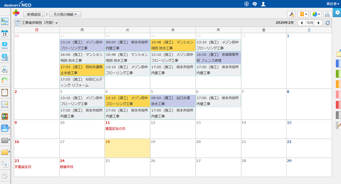Jump to current month with 今月 button
The height and width of the screenshot is (184, 341).
310,23
